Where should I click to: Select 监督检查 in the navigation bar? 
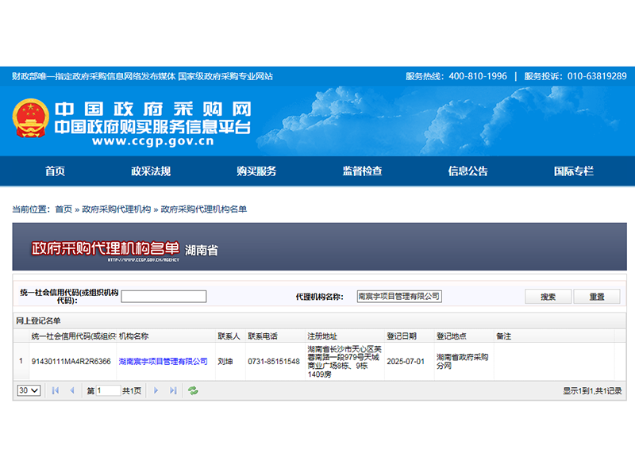tap(362, 171)
